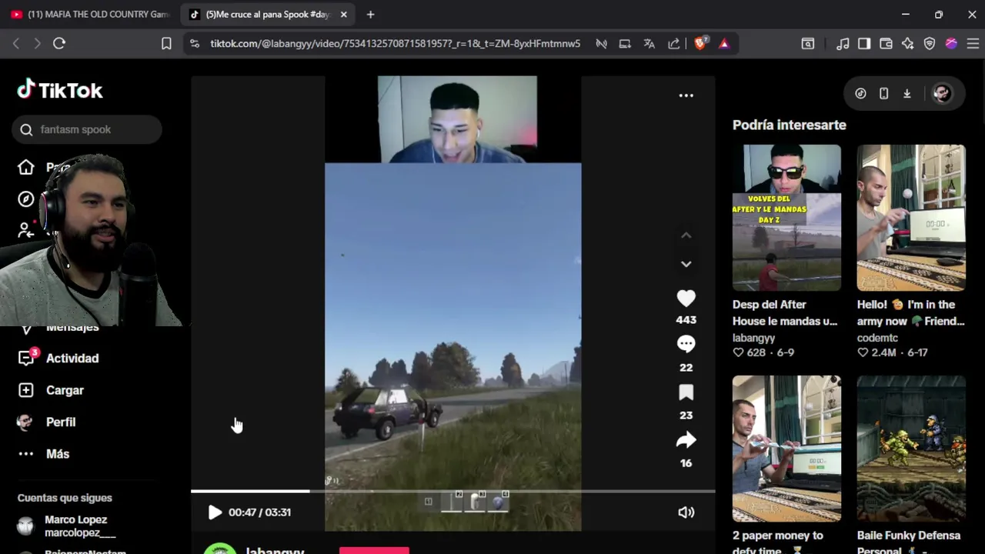Image resolution: width=985 pixels, height=554 pixels.
Task: Go to next video with down chevron
Action: tap(686, 264)
